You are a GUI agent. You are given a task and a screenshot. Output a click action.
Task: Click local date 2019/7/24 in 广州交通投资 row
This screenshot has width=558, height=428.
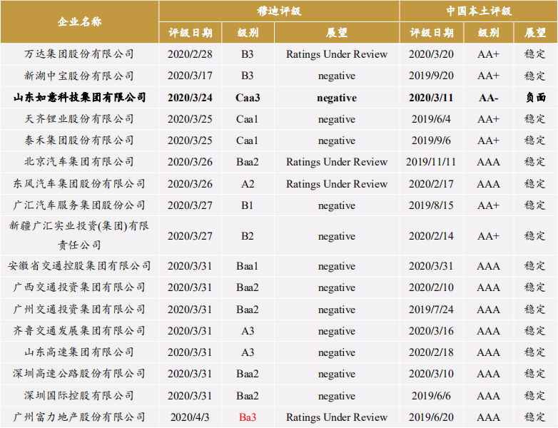pyautogui.click(x=431, y=309)
